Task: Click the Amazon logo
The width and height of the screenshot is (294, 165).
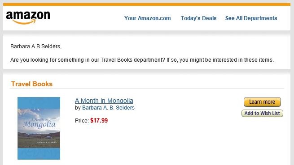Action: 28,17
